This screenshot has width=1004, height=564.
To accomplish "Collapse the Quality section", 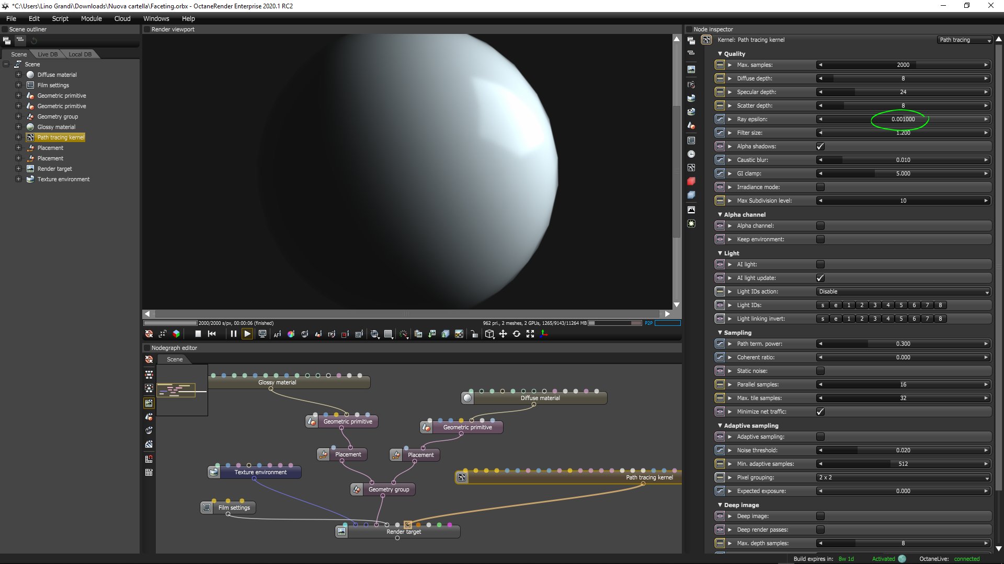I will [720, 54].
